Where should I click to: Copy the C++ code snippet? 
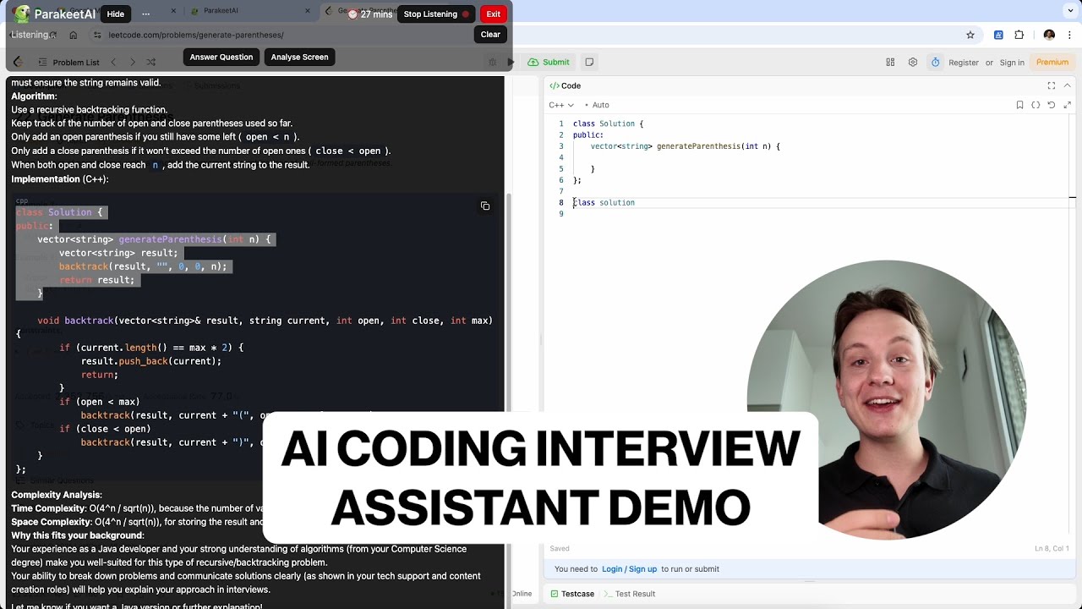pyautogui.click(x=485, y=206)
